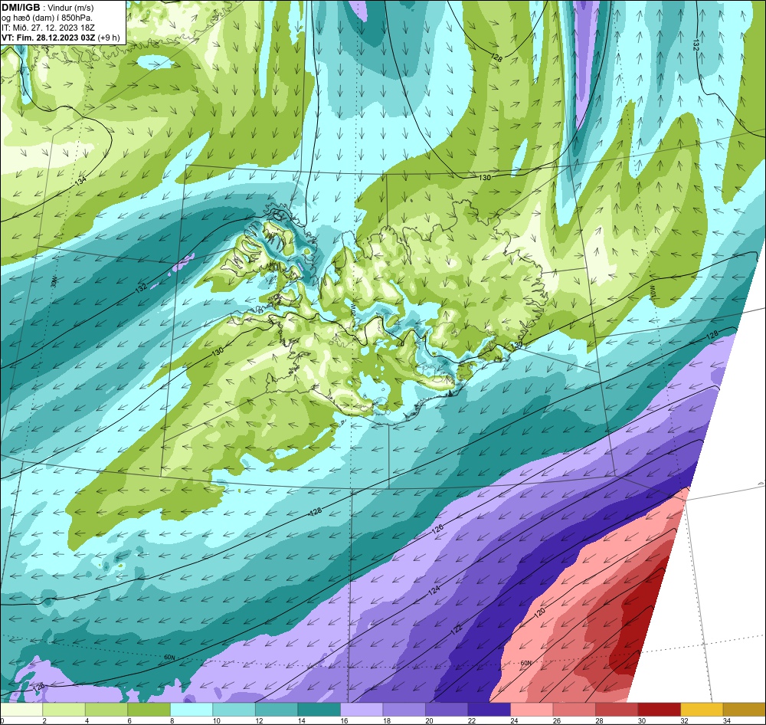Click the 10–12 m/s legend swatch
The image size is (766, 725).
(234, 709)
